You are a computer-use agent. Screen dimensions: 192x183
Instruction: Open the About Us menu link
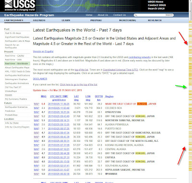tap(103, 15)
